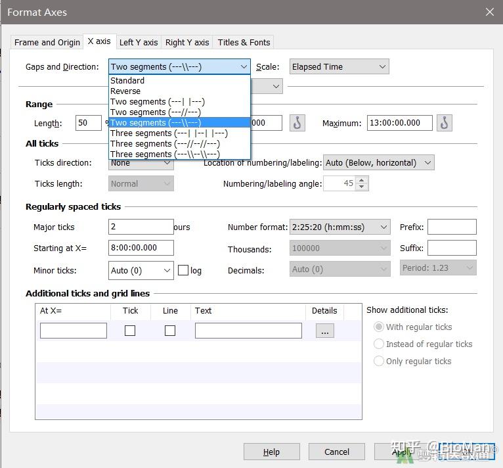Open the Details ellipsis button
The width and height of the screenshot is (503, 468).
[x=324, y=331]
